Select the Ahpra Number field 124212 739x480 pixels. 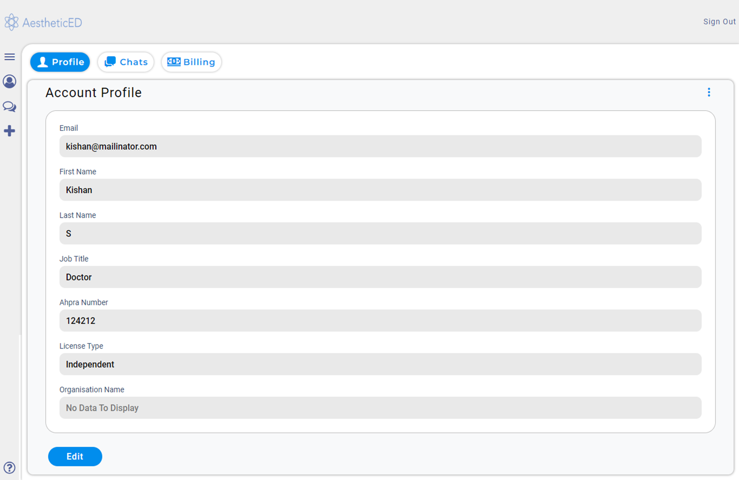pos(381,320)
